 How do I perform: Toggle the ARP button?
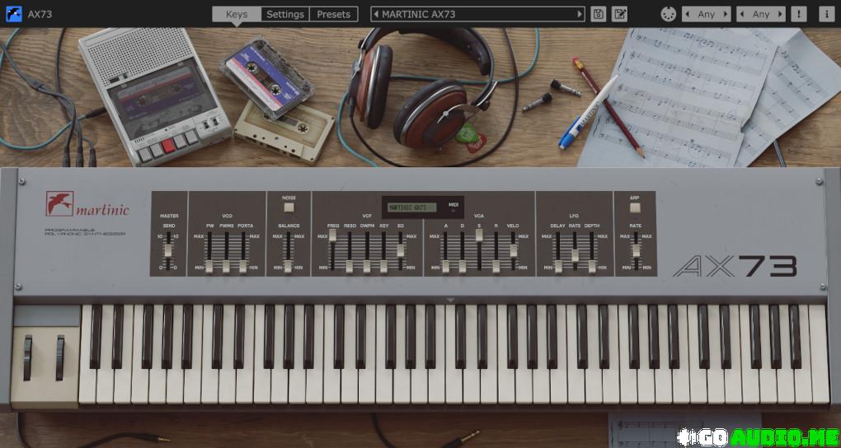635,208
